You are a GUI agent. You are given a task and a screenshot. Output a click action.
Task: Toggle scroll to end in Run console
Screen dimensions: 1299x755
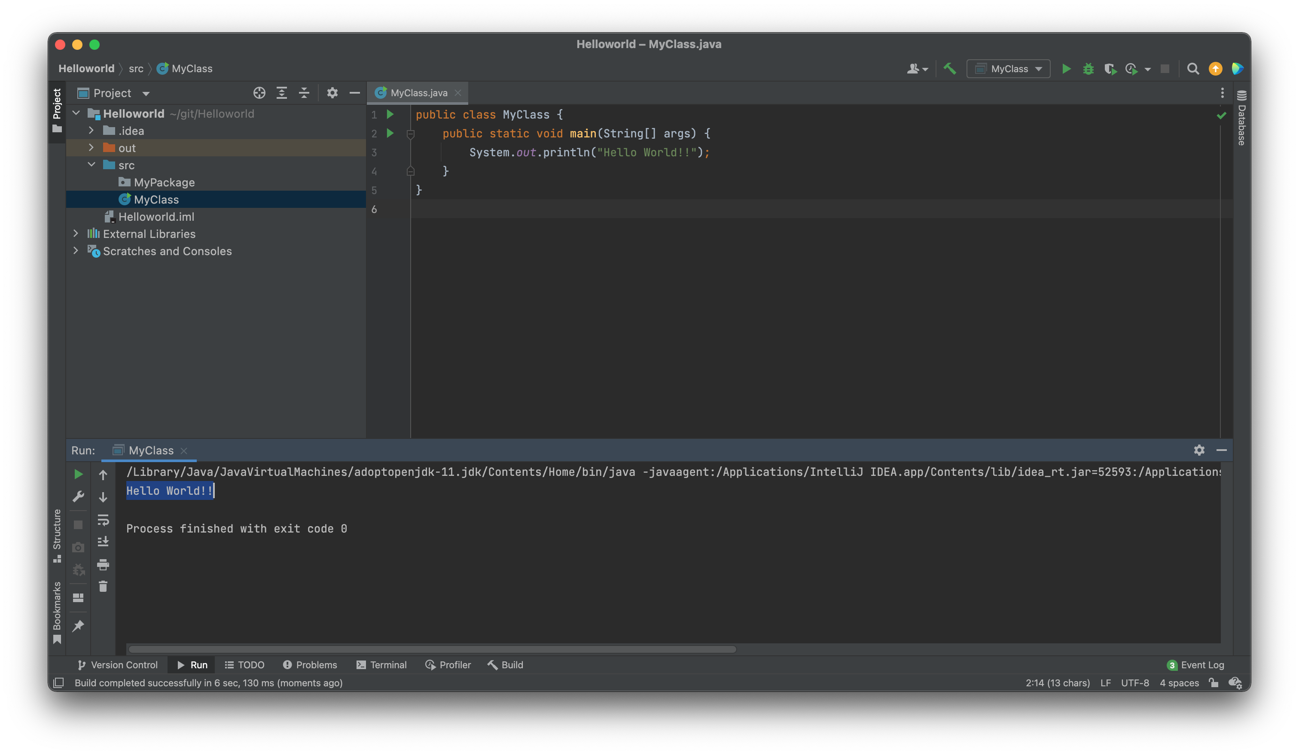click(x=103, y=542)
